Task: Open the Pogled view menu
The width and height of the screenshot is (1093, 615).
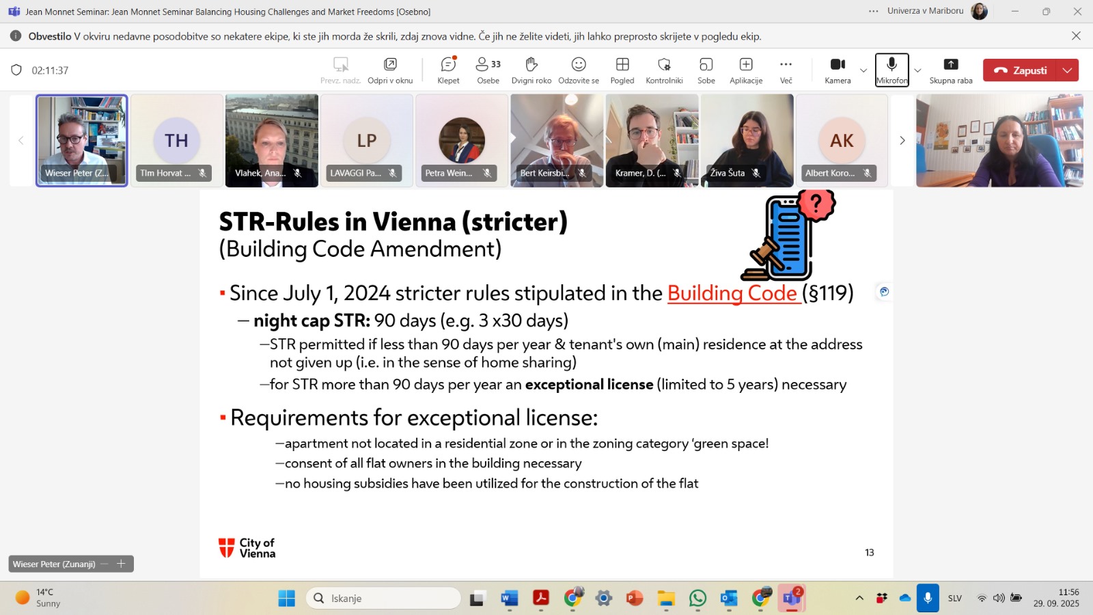Action: coord(622,70)
